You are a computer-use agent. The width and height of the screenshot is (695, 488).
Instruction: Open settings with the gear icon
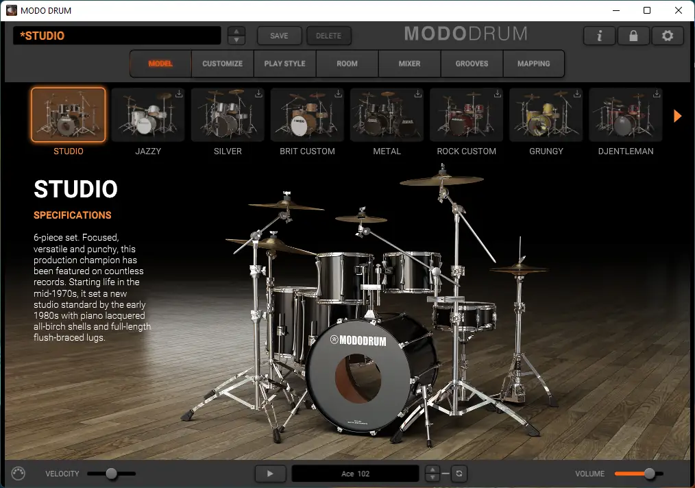coord(668,36)
